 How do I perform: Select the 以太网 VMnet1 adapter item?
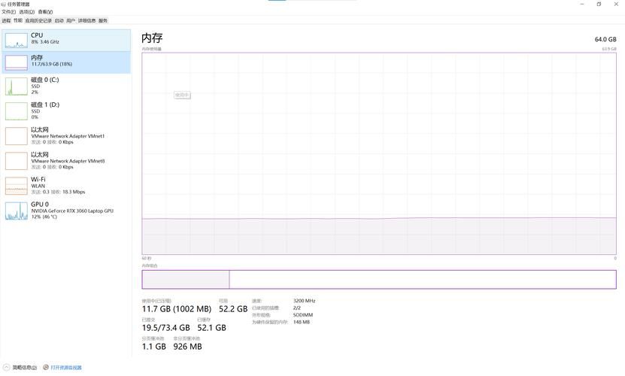[x=66, y=135]
